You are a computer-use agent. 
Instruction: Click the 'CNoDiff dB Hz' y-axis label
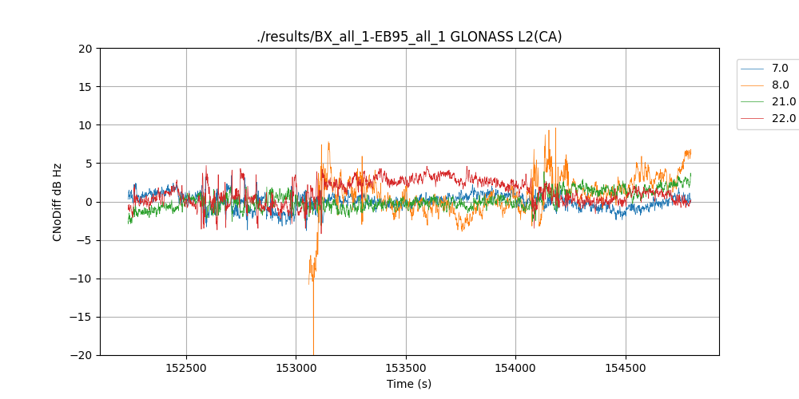(58, 202)
